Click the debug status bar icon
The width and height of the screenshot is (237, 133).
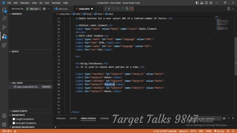click(15, 131)
